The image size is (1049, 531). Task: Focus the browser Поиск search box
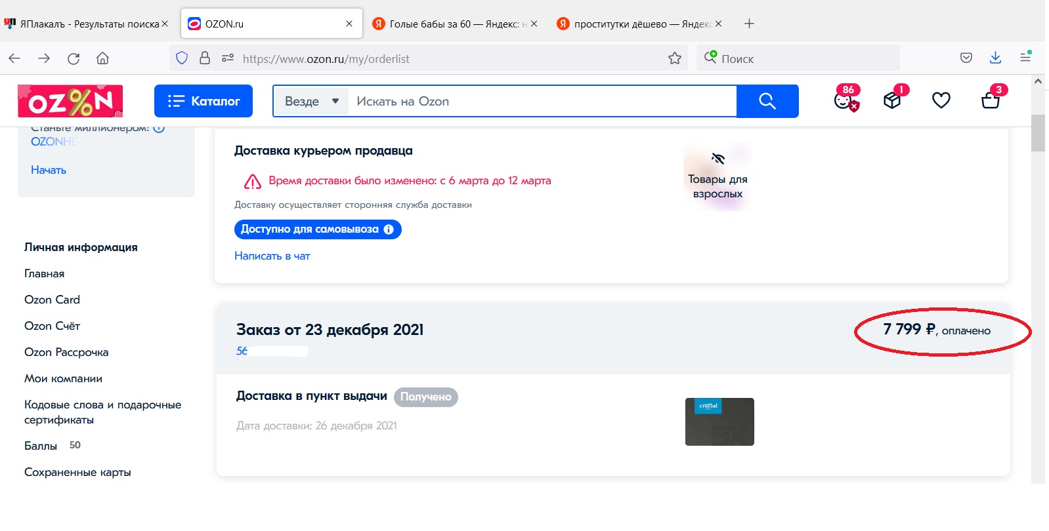click(798, 58)
